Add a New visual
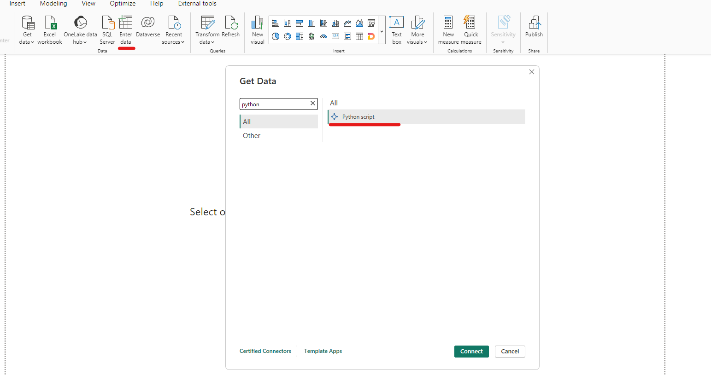Image resolution: width=711 pixels, height=375 pixels. [x=258, y=30]
